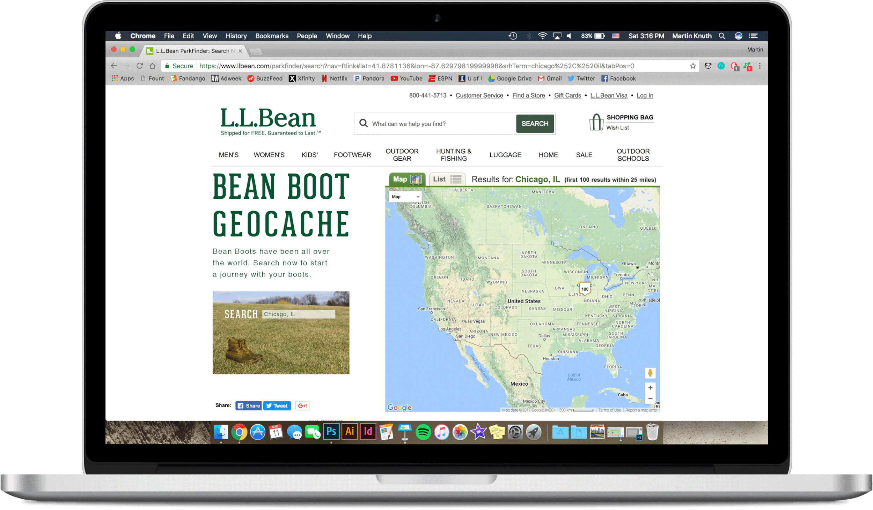The width and height of the screenshot is (873, 510).
Task: Click the green SEARCH button
Action: pyautogui.click(x=535, y=123)
